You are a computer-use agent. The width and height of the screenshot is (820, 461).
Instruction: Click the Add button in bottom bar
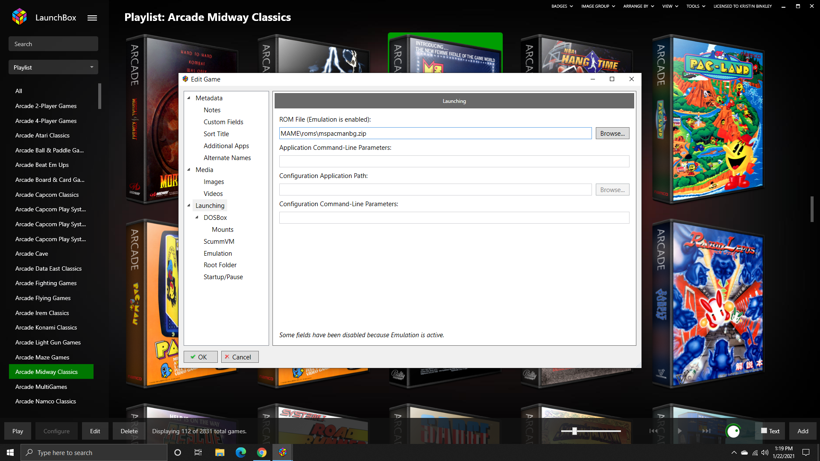803,431
